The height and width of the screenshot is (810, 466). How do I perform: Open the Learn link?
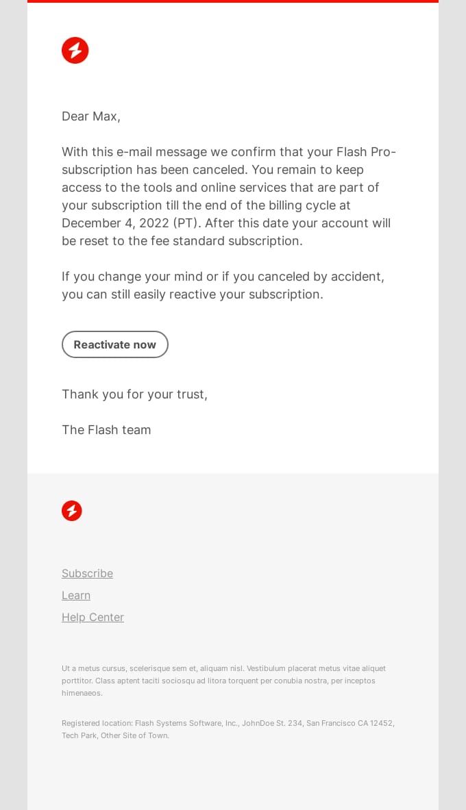(75, 595)
